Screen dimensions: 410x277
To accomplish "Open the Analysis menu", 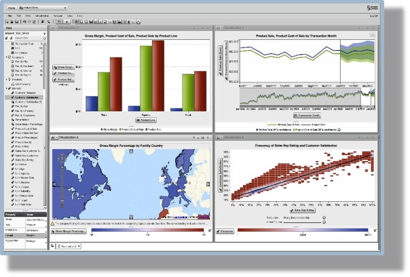I will pyautogui.click(x=58, y=16).
